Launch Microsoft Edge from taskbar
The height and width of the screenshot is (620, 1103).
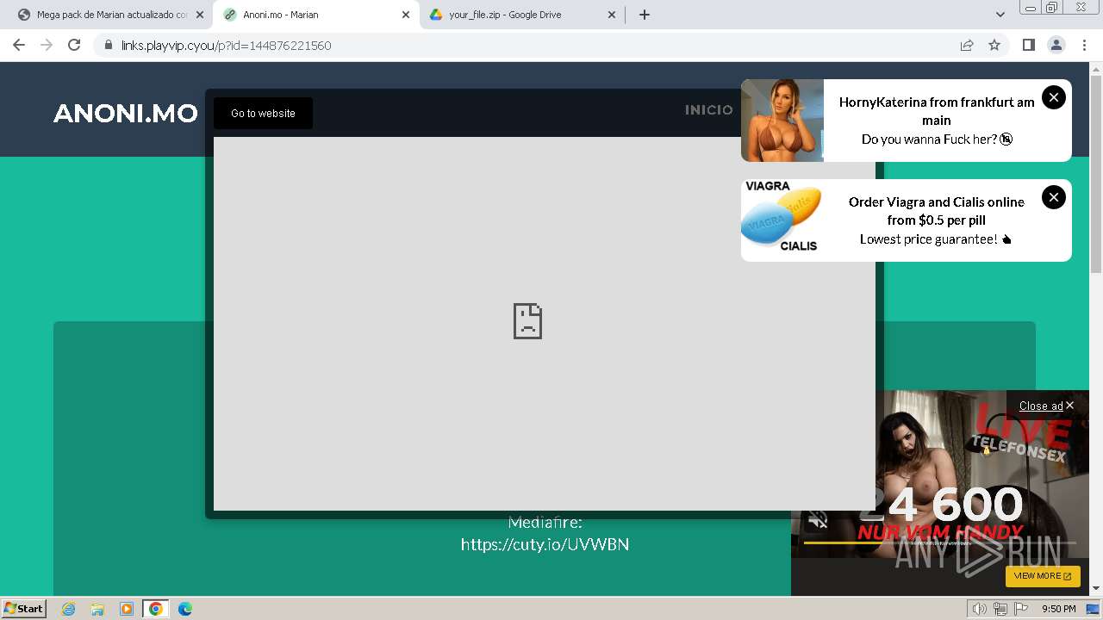[x=185, y=609]
